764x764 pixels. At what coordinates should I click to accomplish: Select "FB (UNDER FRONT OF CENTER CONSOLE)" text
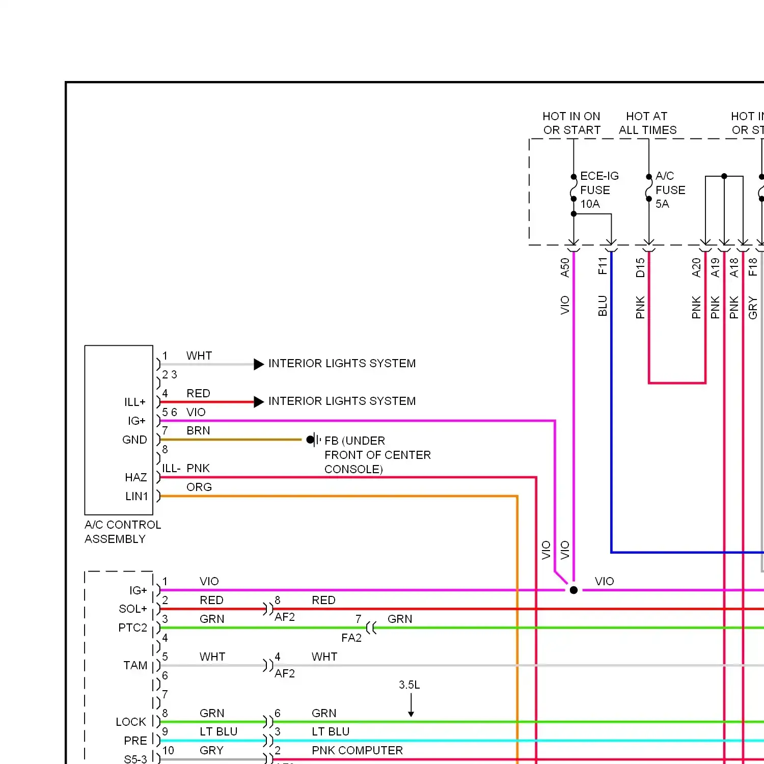377,455
